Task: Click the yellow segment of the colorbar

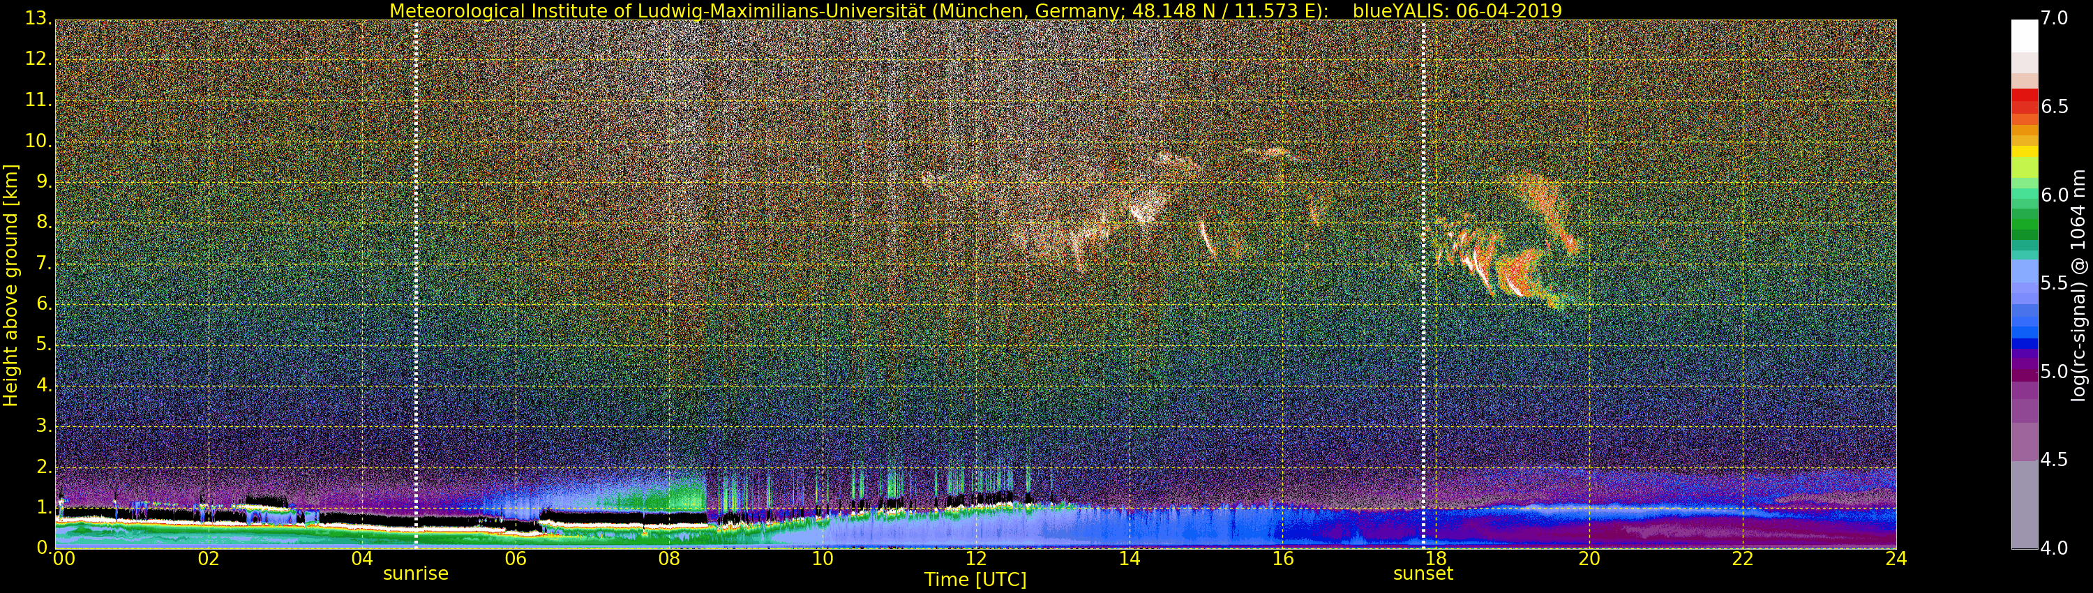Action: point(2025,151)
